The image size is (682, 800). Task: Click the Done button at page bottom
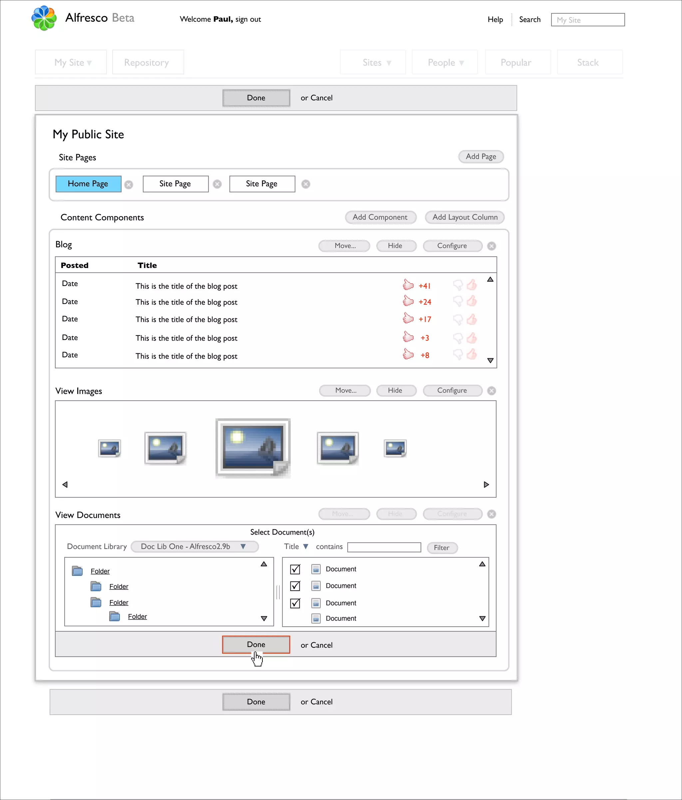(x=256, y=702)
